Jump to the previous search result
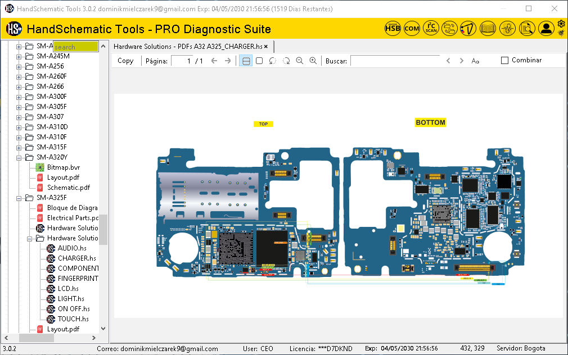The height and width of the screenshot is (355, 568). coord(448,61)
